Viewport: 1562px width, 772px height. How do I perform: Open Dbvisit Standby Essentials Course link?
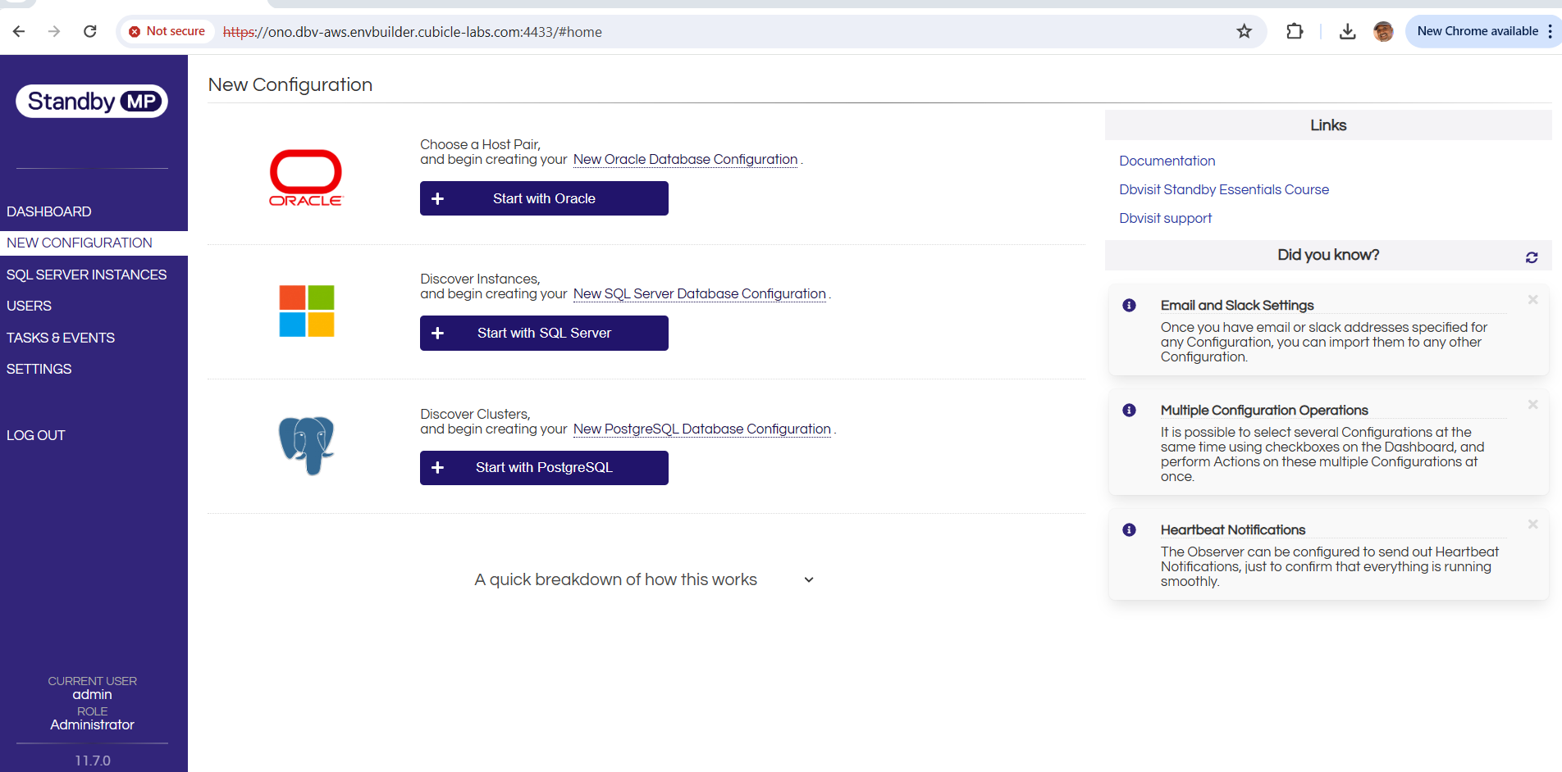point(1224,189)
